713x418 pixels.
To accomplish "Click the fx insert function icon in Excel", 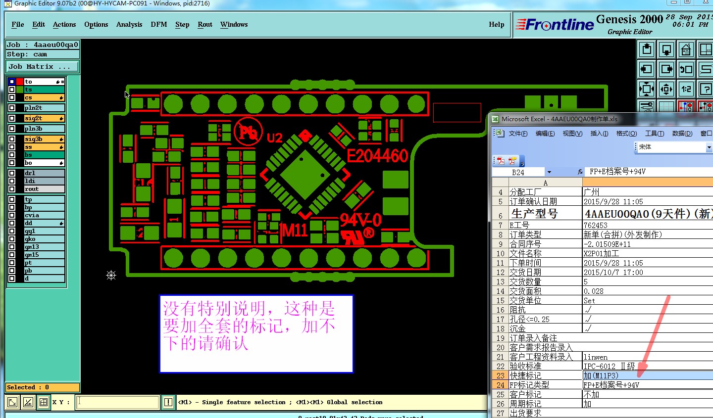I will [x=580, y=172].
